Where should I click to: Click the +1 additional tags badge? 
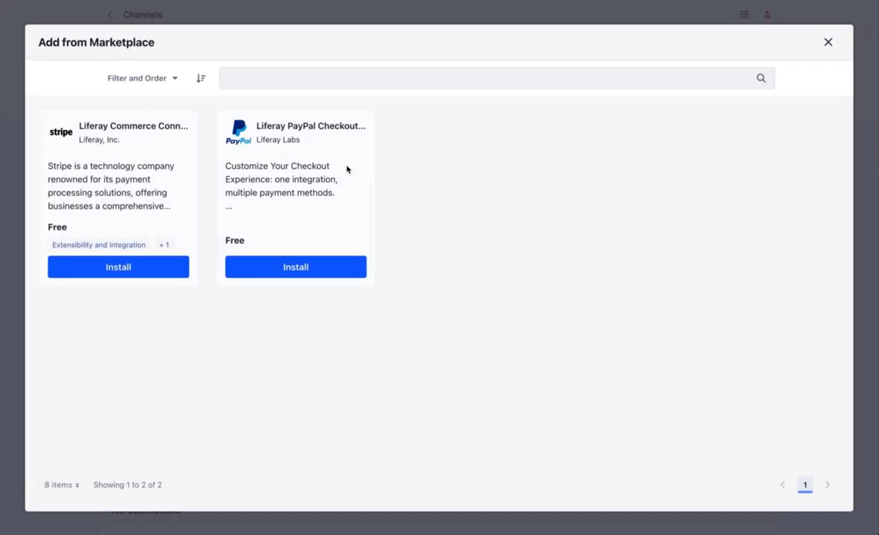point(164,245)
